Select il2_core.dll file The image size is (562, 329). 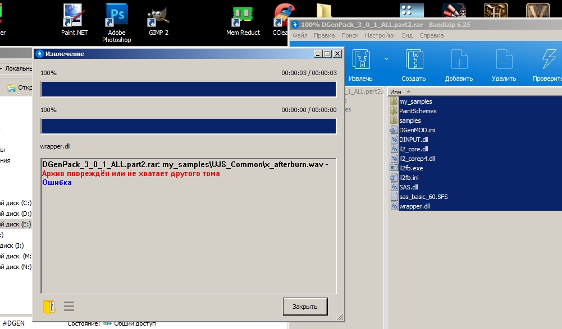coord(413,149)
